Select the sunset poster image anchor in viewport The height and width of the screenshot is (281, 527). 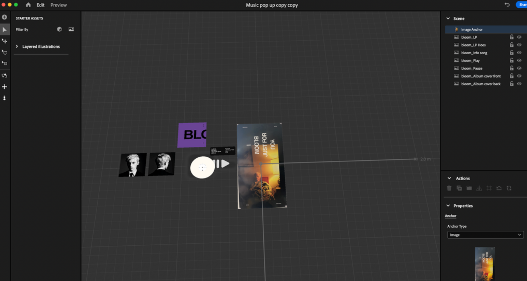(x=262, y=166)
